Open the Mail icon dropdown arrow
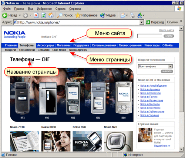Image resolution: width=185 pixels, height=158 pixels. pyautogui.click(x=127, y=15)
